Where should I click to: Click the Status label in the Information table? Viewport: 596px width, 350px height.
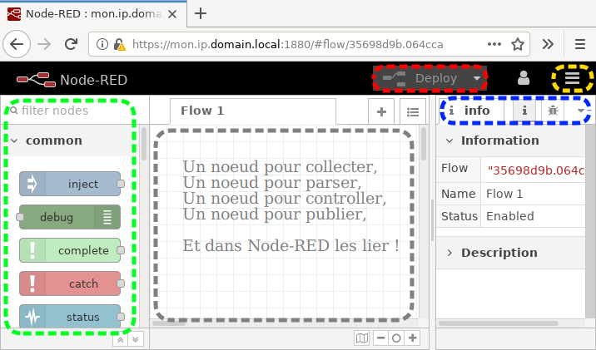coord(459,216)
